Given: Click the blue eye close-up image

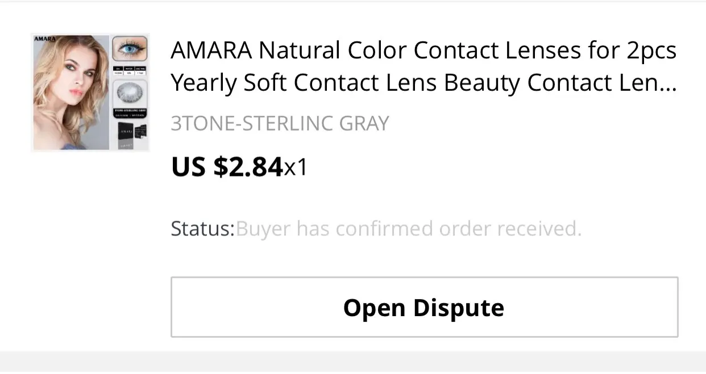Looking at the screenshot, I should 130,49.
